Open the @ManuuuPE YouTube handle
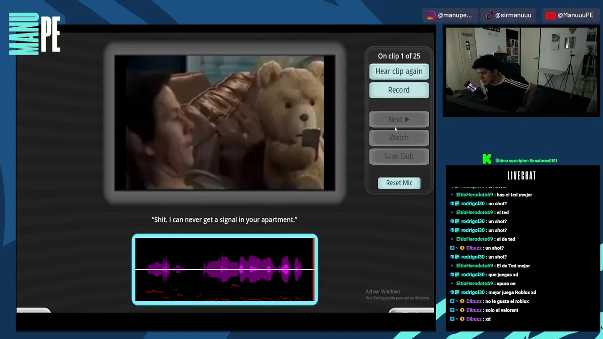Image resolution: width=603 pixels, height=339 pixels. click(x=575, y=15)
